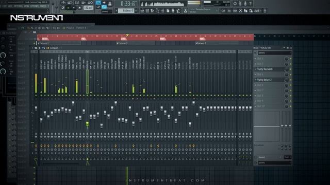Screen dimensions: 330x185
Task: Open the Add dropdown in toolbar
Action: [x=257, y=11]
